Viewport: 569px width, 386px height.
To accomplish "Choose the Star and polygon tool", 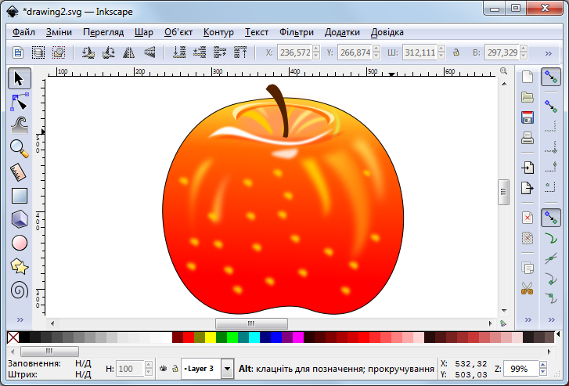I will point(20,266).
